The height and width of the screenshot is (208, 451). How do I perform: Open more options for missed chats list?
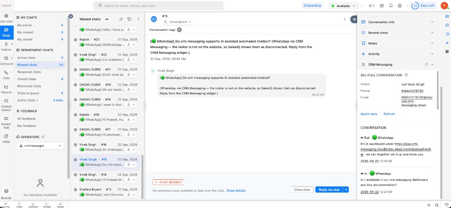138,19
